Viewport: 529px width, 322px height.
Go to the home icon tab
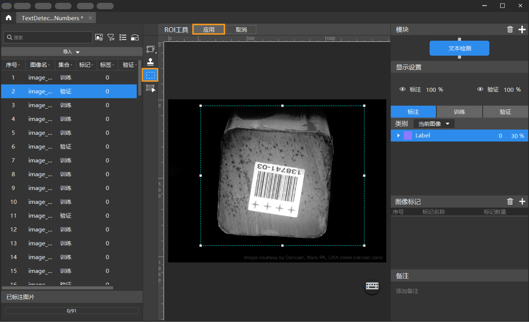pyautogui.click(x=8, y=18)
